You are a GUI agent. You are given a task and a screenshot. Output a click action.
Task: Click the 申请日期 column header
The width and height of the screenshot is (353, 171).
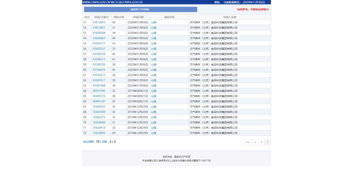(138, 17)
